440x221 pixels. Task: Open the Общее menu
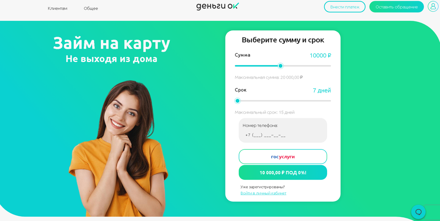tap(91, 8)
